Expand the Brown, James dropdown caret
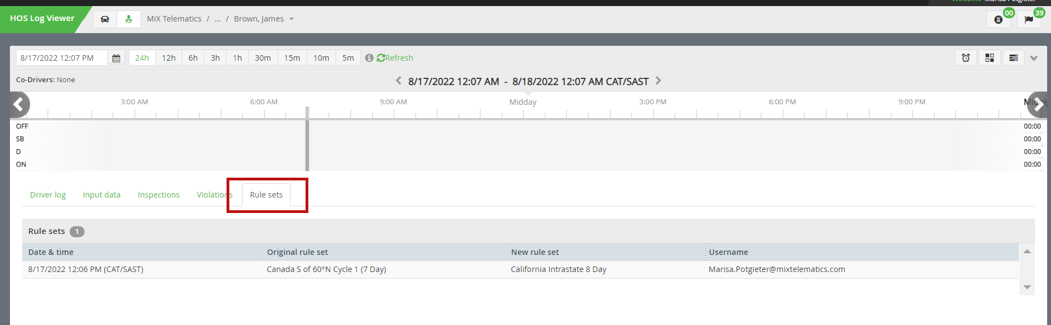Viewport: 1051px width, 325px height. point(291,19)
